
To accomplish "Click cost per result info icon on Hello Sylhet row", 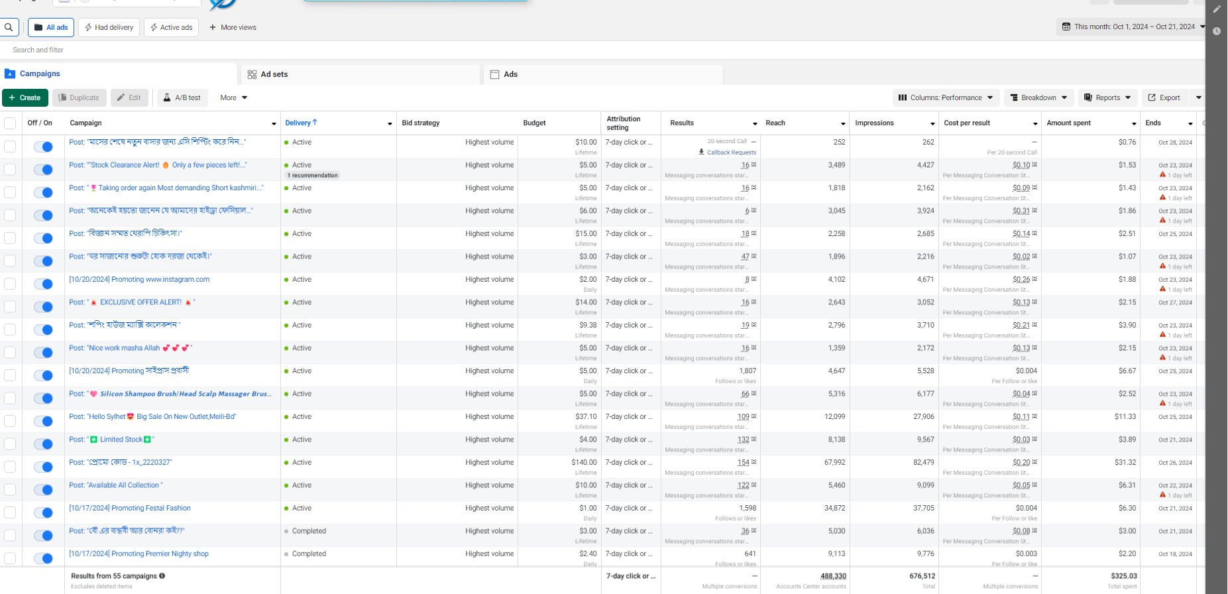I will (1034, 416).
